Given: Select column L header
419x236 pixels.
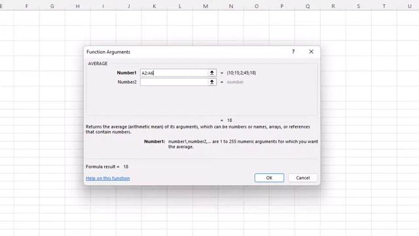Looking at the screenshot, I should [180, 6].
